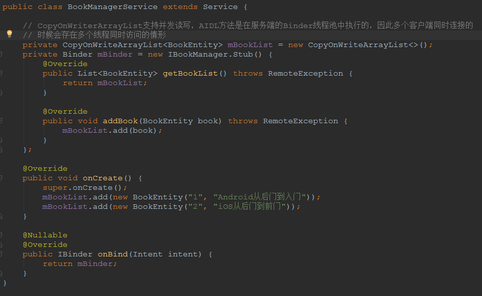Collapse addBook method using gutter fold marker
The image size is (482, 296).
(x=1, y=121)
